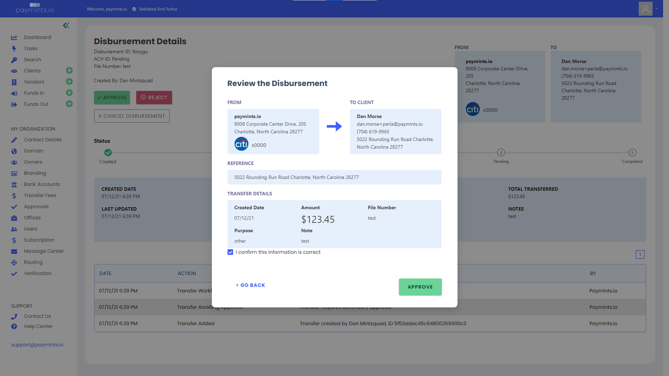Uncheck 'I confirm this information is correct'

point(230,252)
